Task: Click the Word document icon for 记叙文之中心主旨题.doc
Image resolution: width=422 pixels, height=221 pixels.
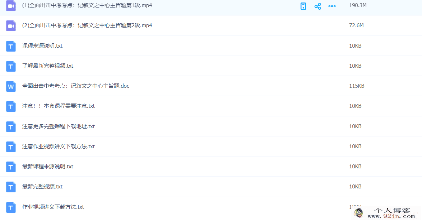Action: 11,86
